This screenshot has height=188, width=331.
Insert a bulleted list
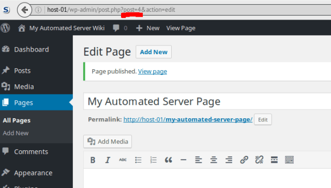tap(138, 160)
